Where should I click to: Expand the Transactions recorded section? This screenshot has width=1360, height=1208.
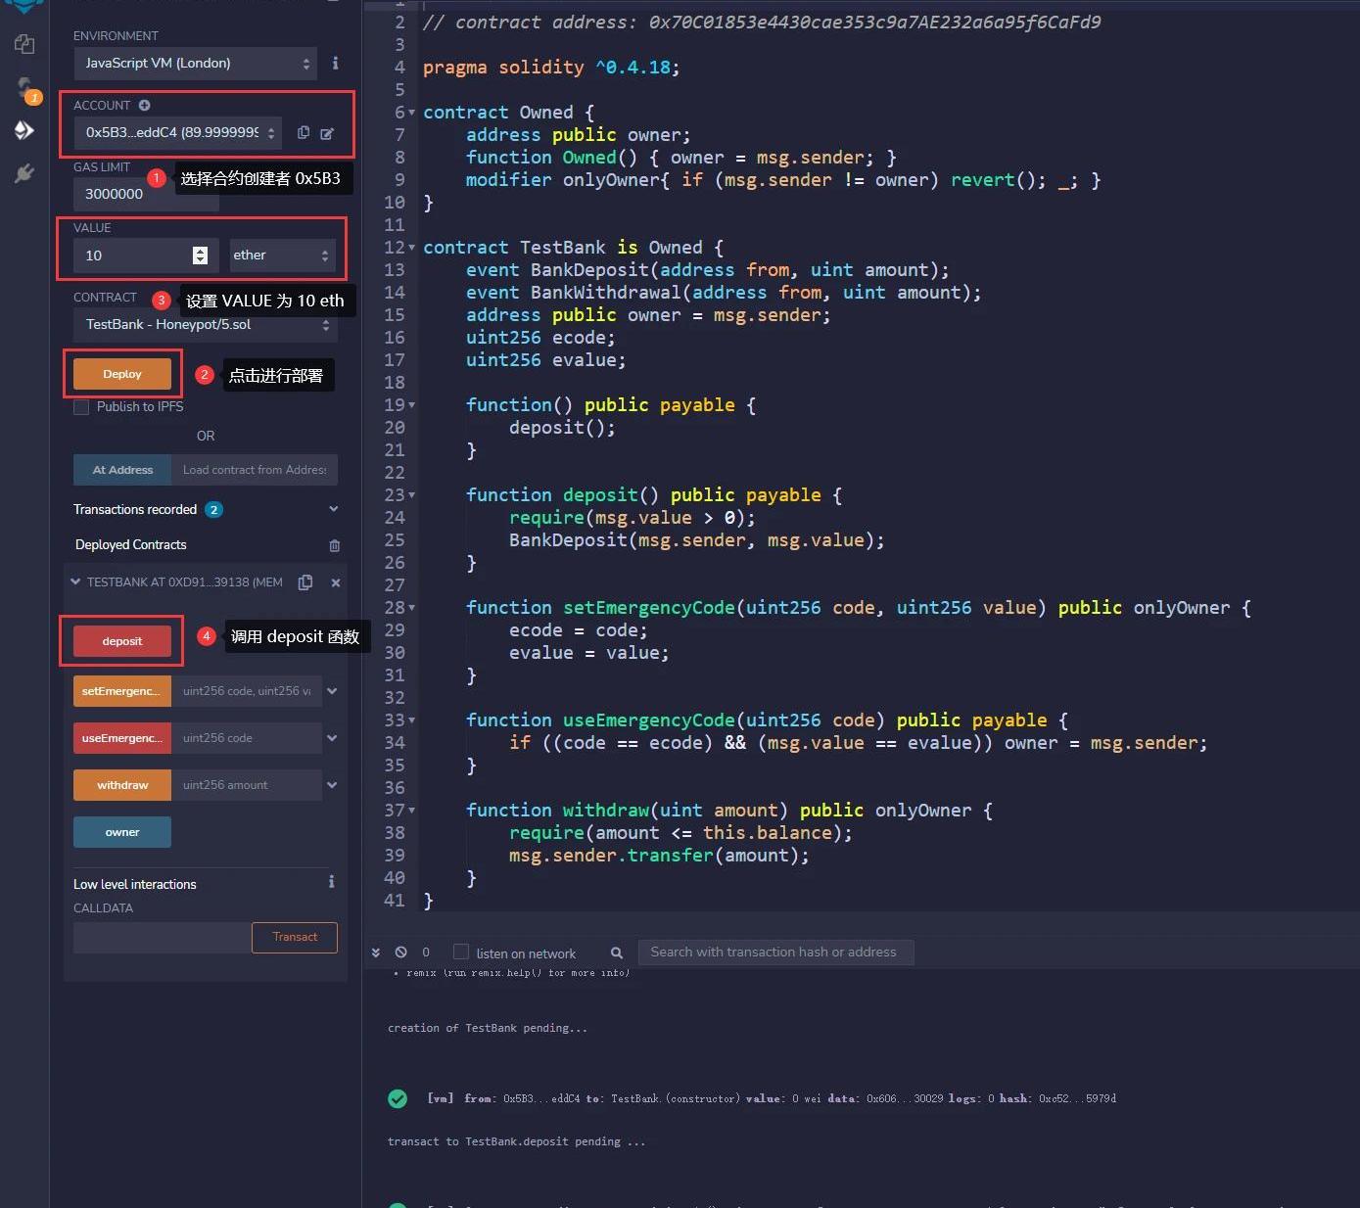click(334, 509)
